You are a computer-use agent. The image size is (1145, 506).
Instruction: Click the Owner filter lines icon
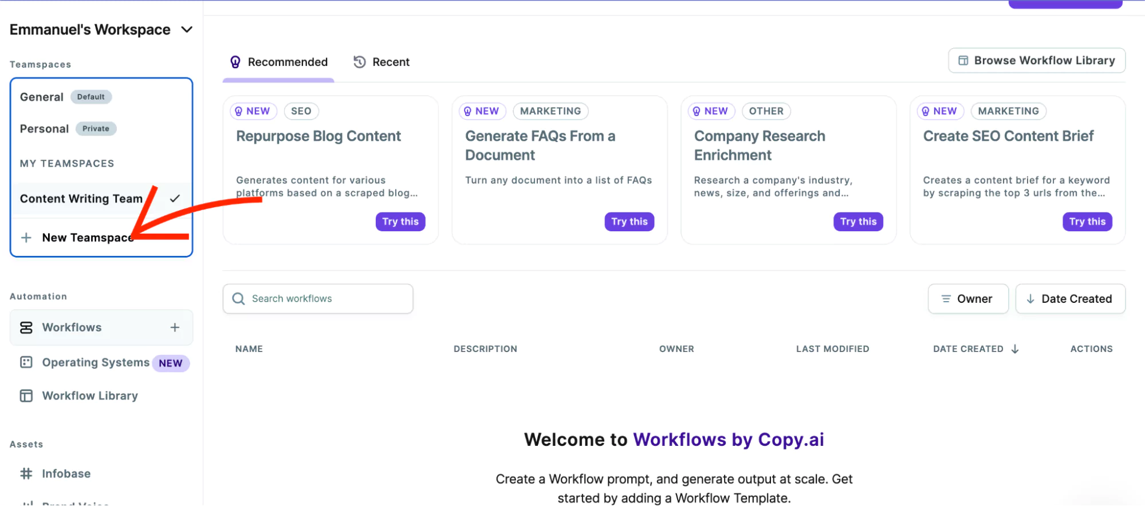946,299
